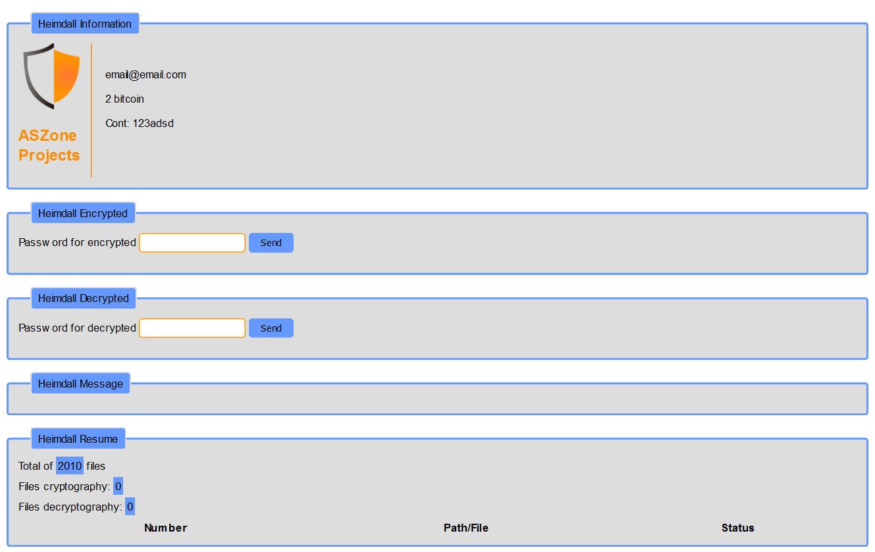This screenshot has width=875, height=552.
Task: Click the email@email.com contact text
Action: point(146,74)
